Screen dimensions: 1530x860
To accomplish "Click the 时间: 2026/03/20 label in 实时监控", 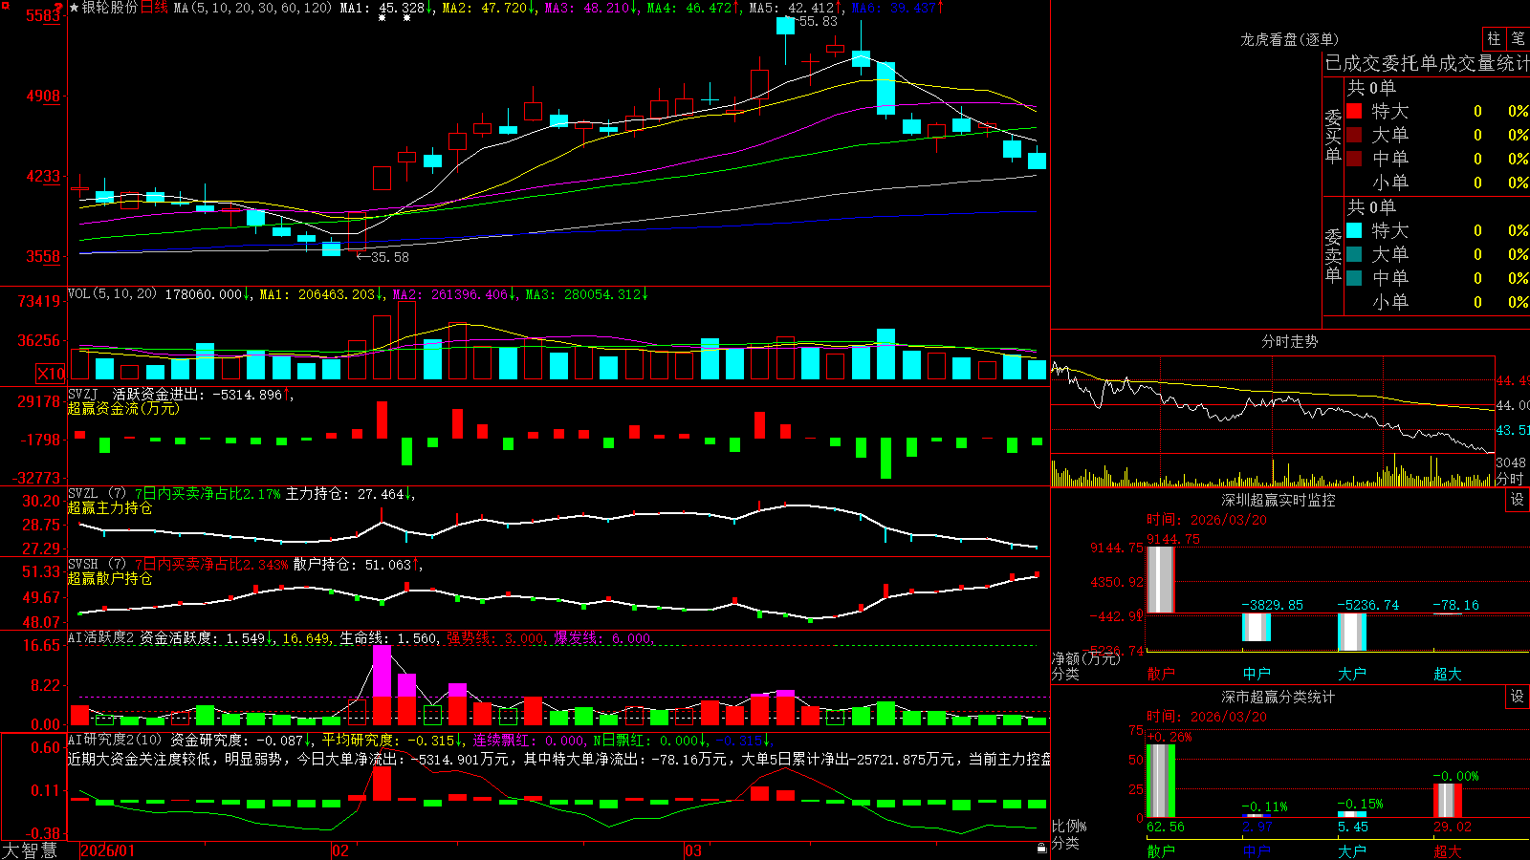I will click(x=1207, y=520).
